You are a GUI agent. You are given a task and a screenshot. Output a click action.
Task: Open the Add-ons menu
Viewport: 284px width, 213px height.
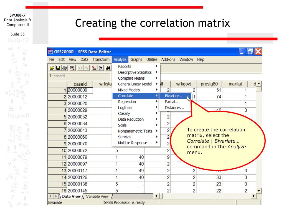pos(168,59)
